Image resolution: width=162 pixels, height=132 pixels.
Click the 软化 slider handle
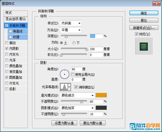coord(61,55)
